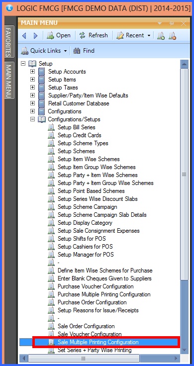Open the Main Menu panel options arrow
This screenshot has width=194, height=366.
[x=160, y=23]
